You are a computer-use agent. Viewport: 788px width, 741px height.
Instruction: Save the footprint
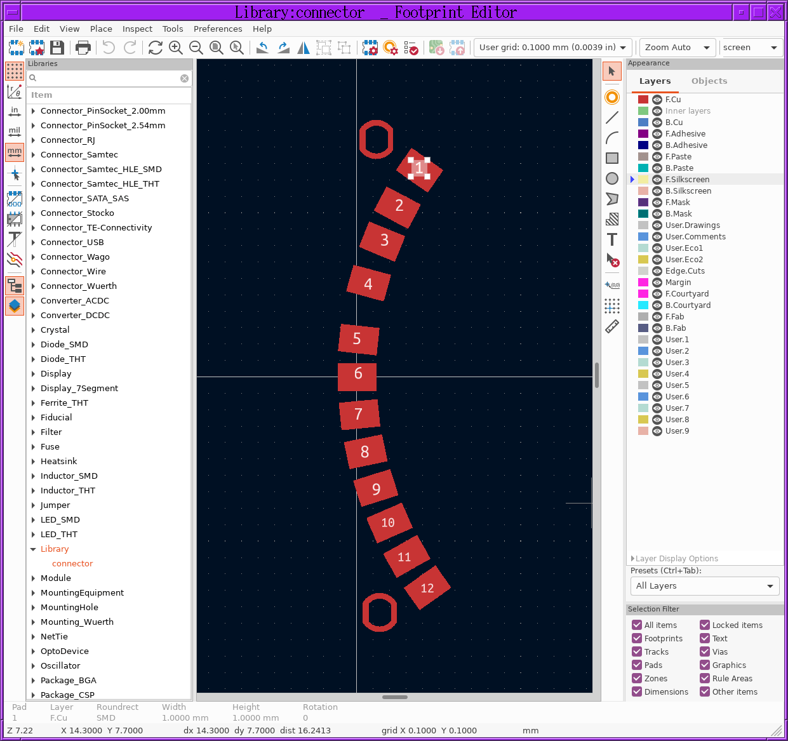click(x=57, y=48)
